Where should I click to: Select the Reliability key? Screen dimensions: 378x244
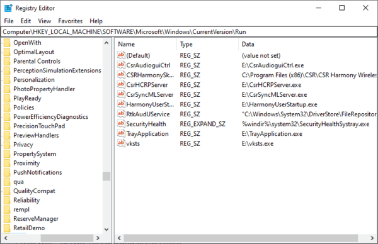(26, 200)
